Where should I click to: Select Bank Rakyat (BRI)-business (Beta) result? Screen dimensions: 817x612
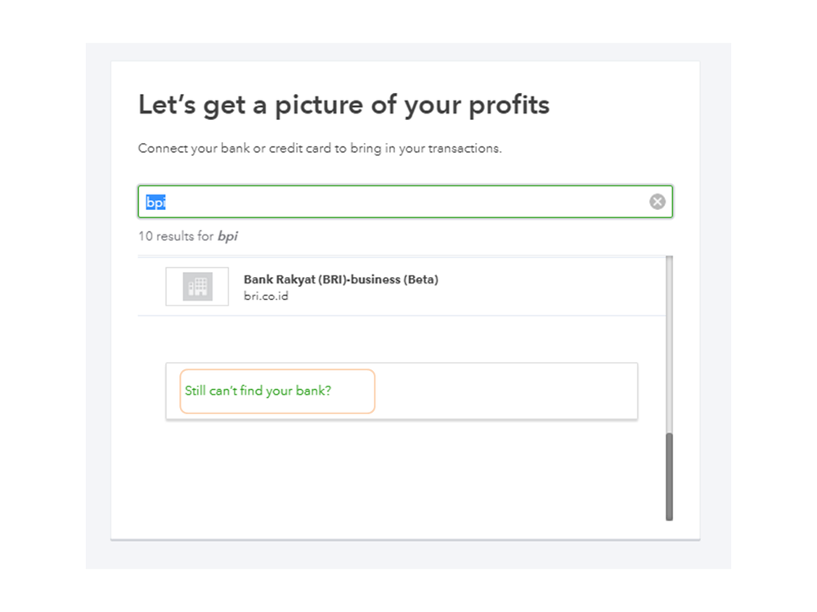(x=340, y=279)
